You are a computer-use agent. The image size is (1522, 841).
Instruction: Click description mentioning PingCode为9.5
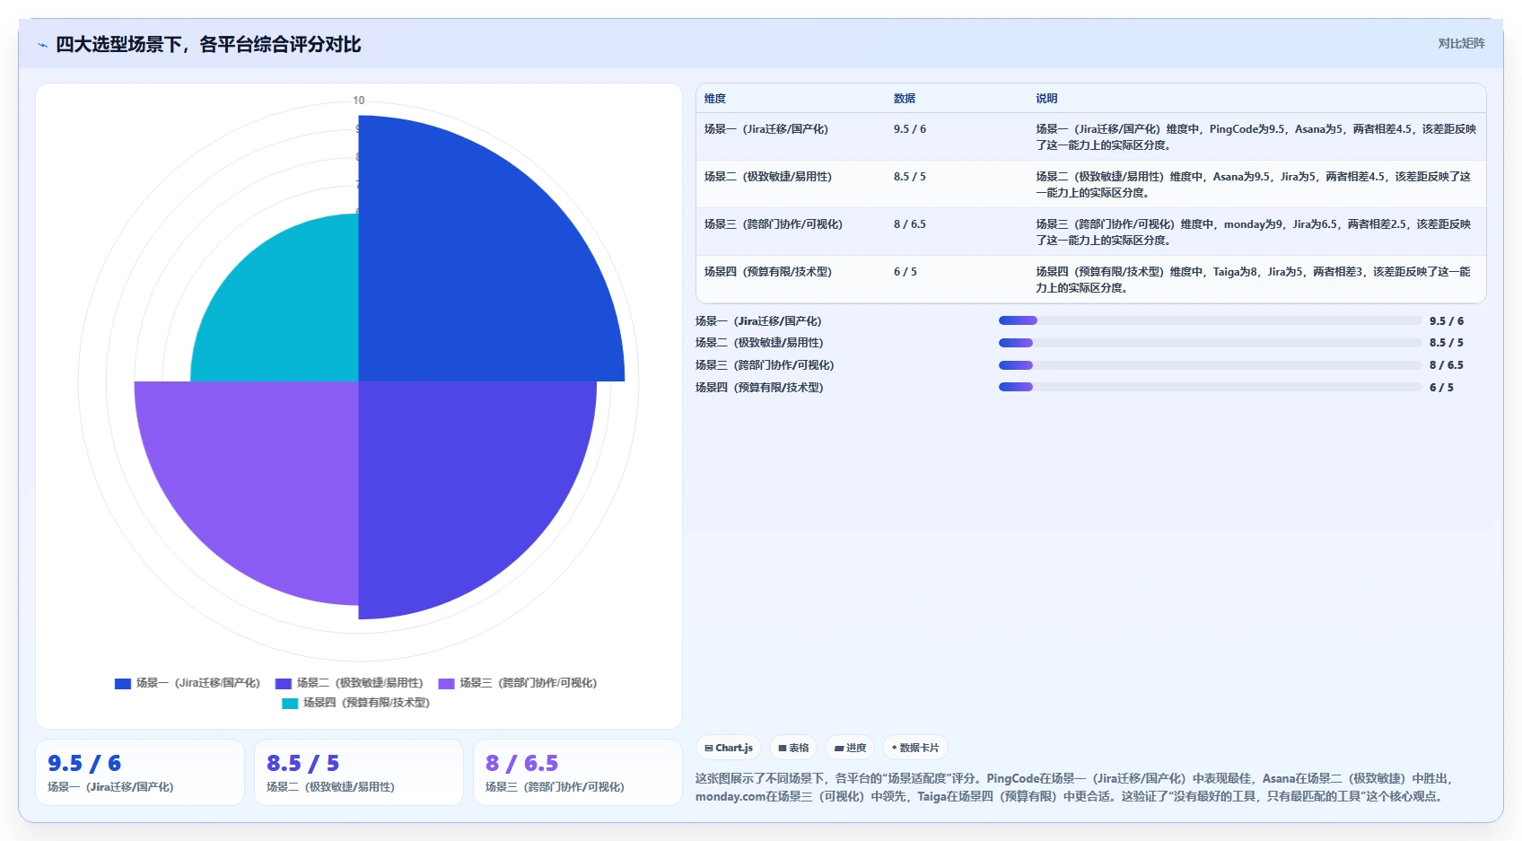[x=1256, y=137]
